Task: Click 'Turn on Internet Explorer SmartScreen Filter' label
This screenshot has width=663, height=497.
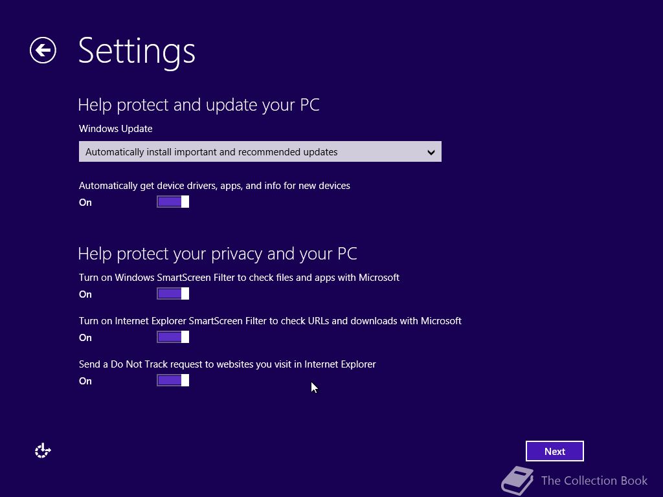Action: click(x=270, y=321)
